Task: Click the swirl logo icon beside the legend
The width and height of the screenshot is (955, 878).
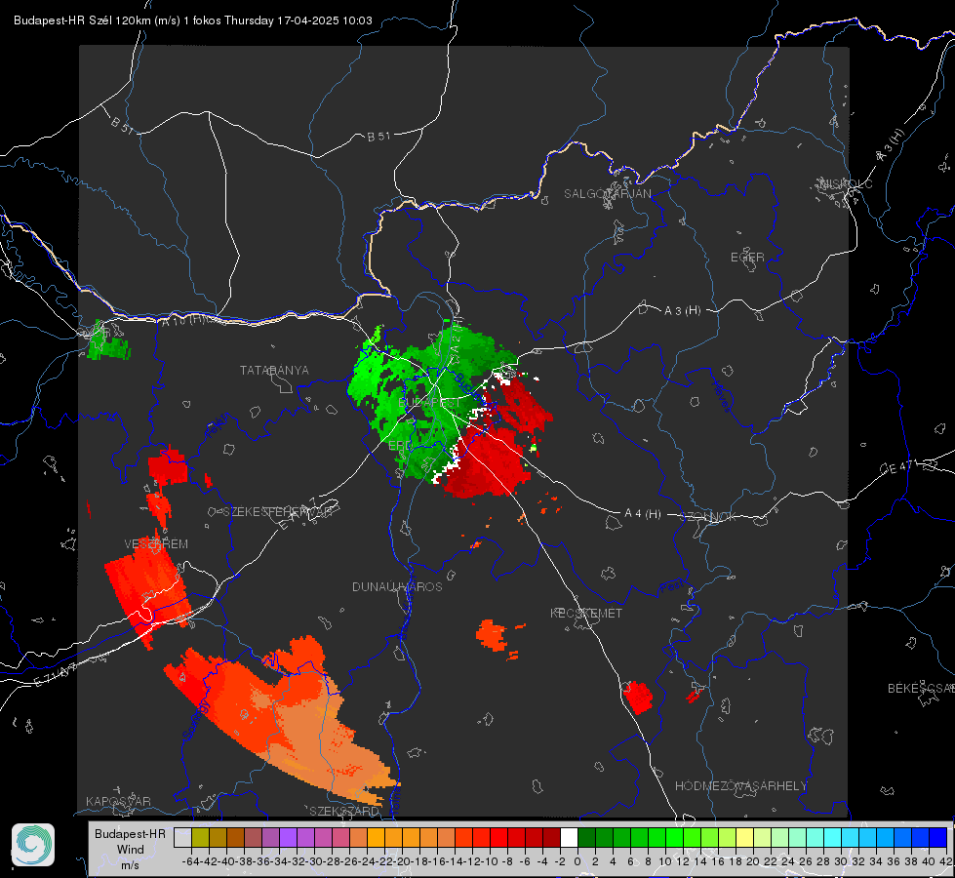Action: pyautogui.click(x=33, y=845)
